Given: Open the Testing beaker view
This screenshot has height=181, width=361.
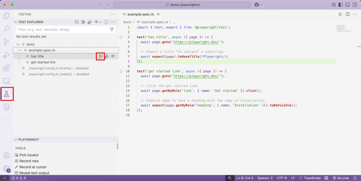Looking at the screenshot, I should [x=6, y=94].
